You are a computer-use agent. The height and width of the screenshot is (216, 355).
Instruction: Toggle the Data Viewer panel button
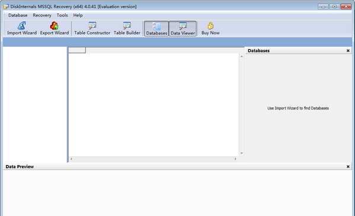pos(183,28)
